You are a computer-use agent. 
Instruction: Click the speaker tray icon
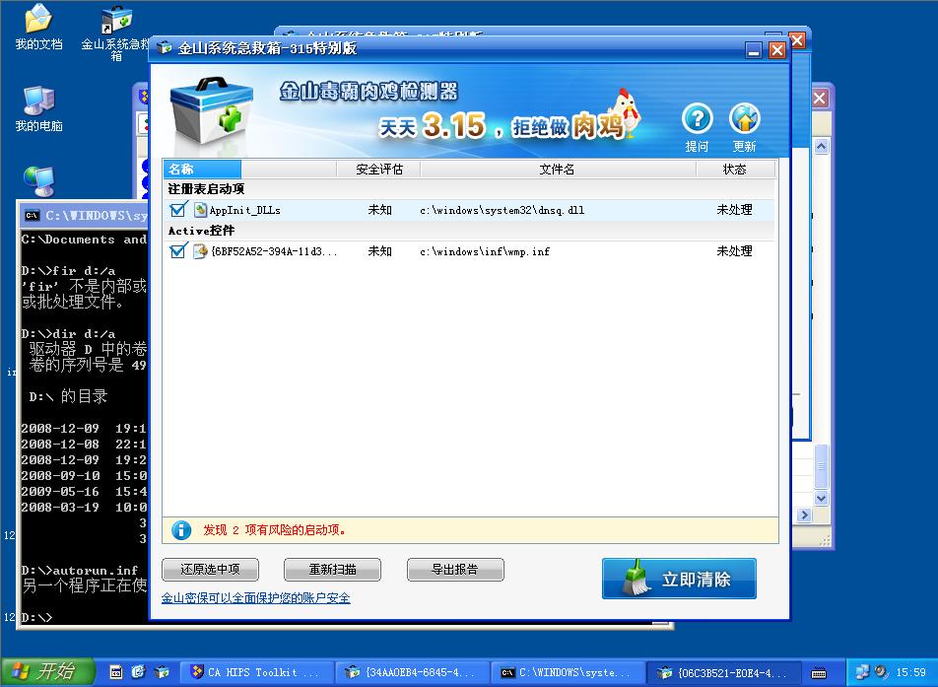(x=881, y=672)
